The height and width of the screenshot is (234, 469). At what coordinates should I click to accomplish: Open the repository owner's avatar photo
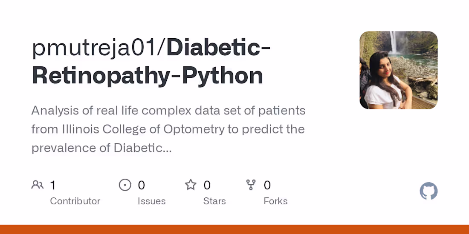coord(398,70)
